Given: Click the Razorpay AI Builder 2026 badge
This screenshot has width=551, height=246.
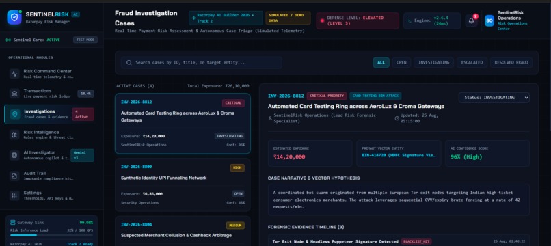Looking at the screenshot, I should (x=226, y=18).
